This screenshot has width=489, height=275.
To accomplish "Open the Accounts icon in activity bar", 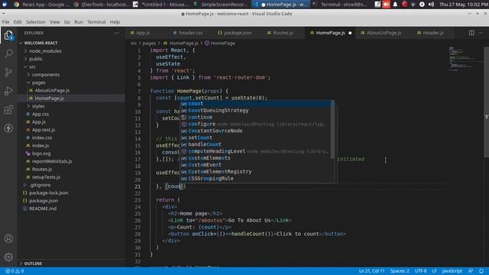I will click(x=8, y=238).
